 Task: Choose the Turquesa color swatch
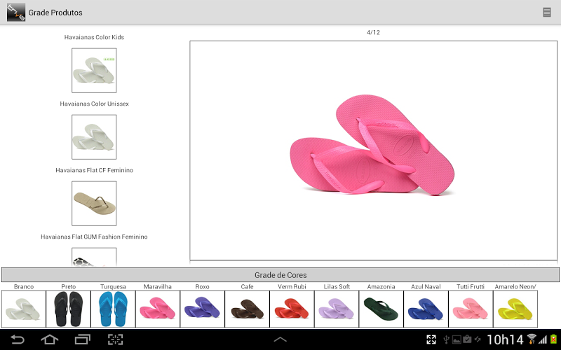pyautogui.click(x=113, y=309)
